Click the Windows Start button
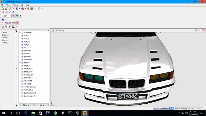The height and width of the screenshot is (116, 206). point(4,113)
